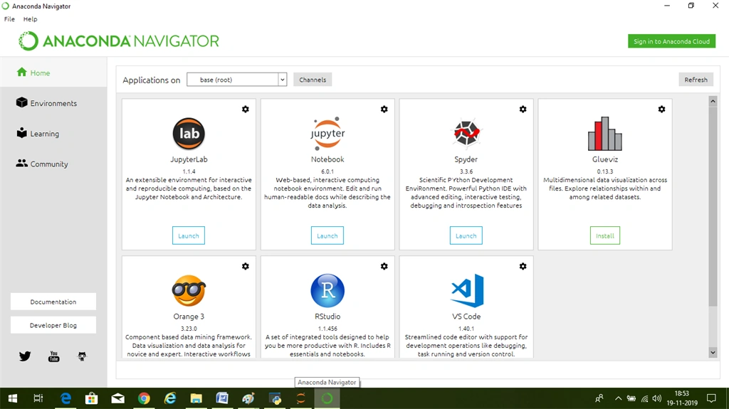Open the Twitter link icon in sidebar
The height and width of the screenshot is (409, 729).
tap(25, 356)
